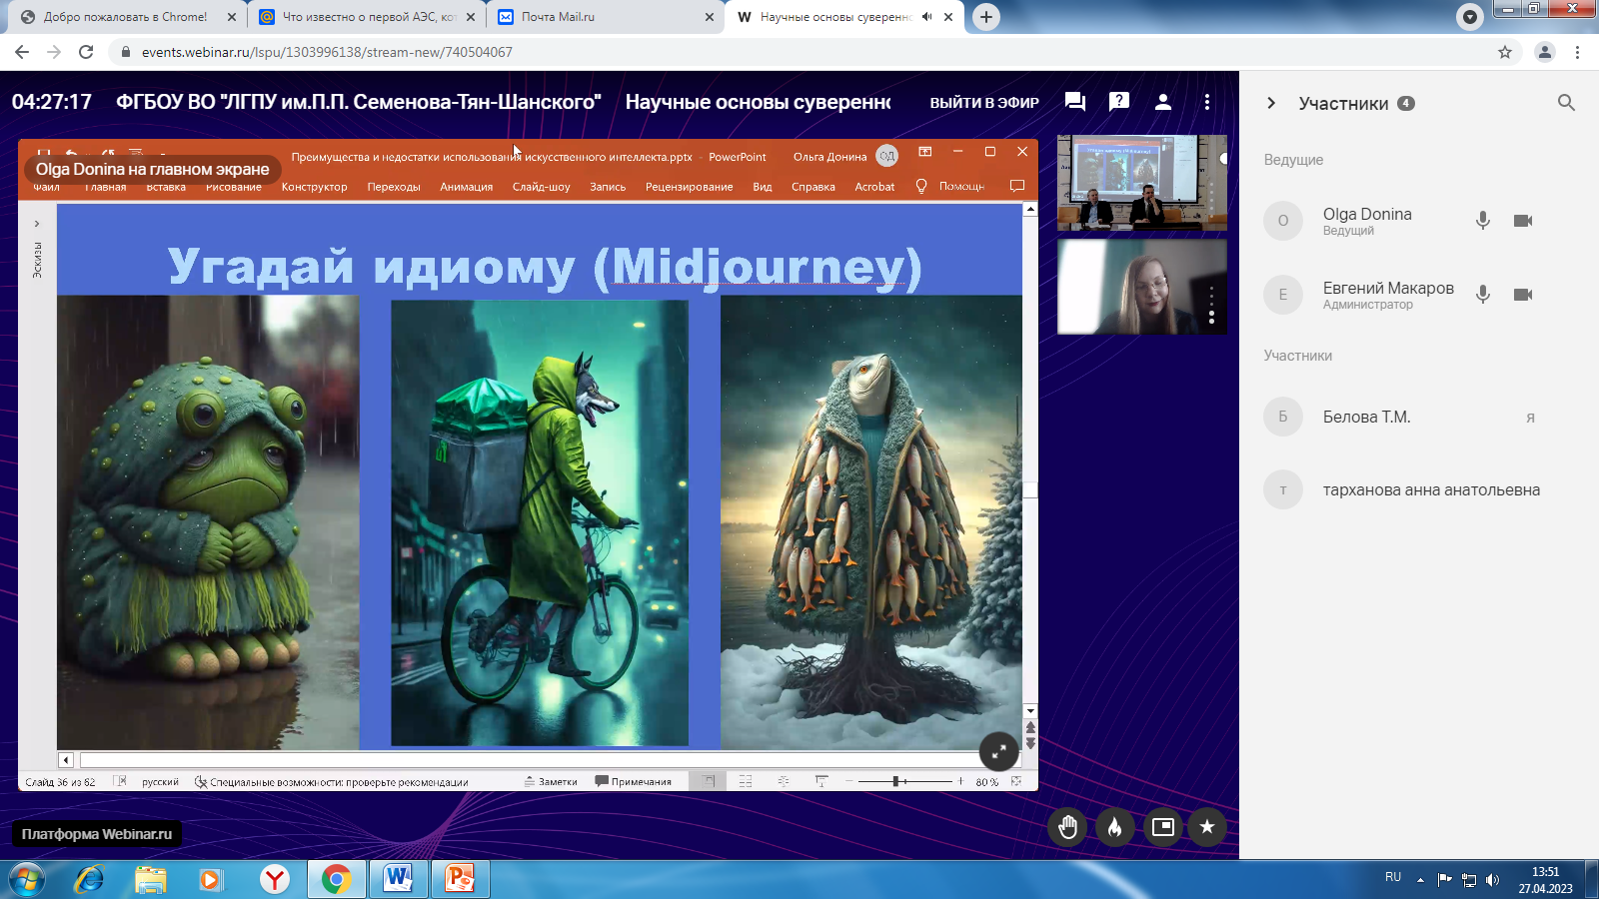Image resolution: width=1599 pixels, height=899 pixels.
Task: Open the Конструктор ribbon tab
Action: pyautogui.click(x=314, y=187)
